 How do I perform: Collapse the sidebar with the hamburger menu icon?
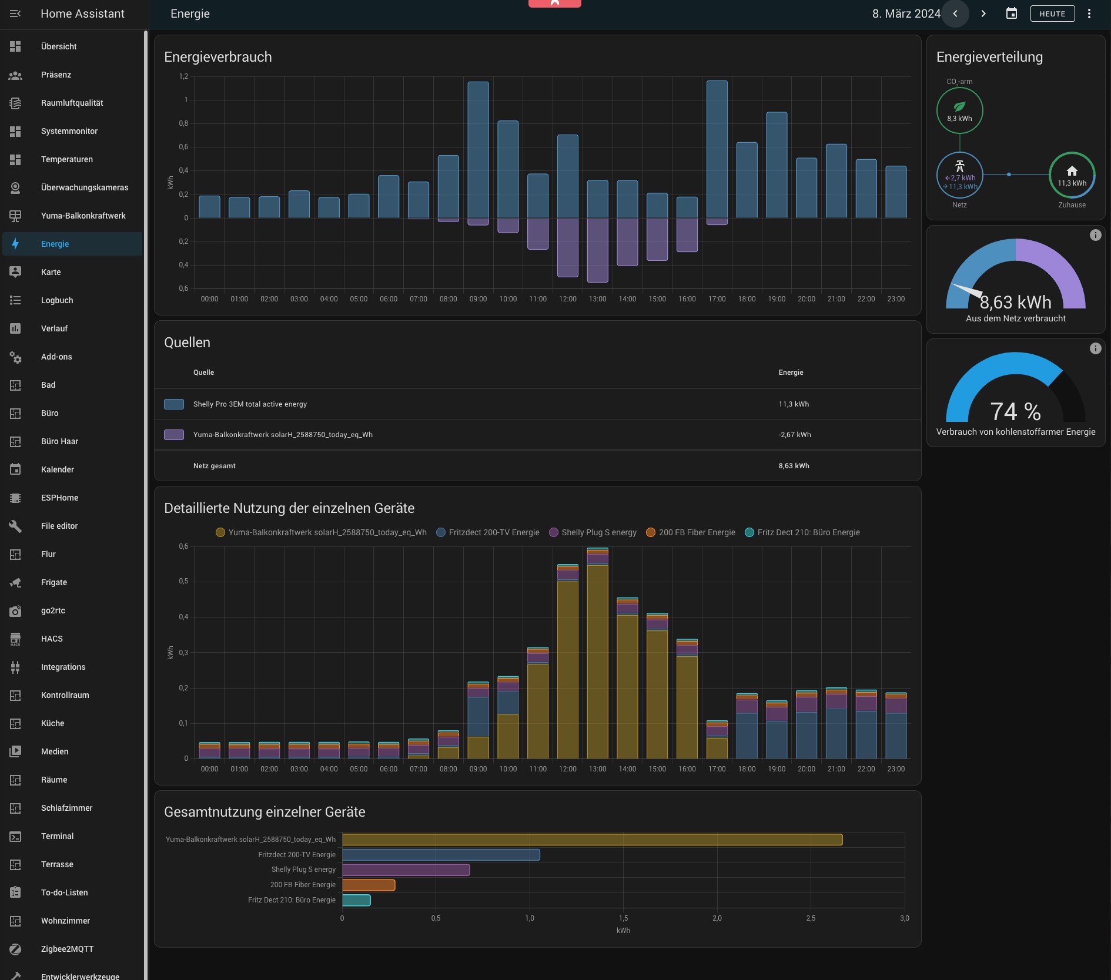tap(15, 14)
